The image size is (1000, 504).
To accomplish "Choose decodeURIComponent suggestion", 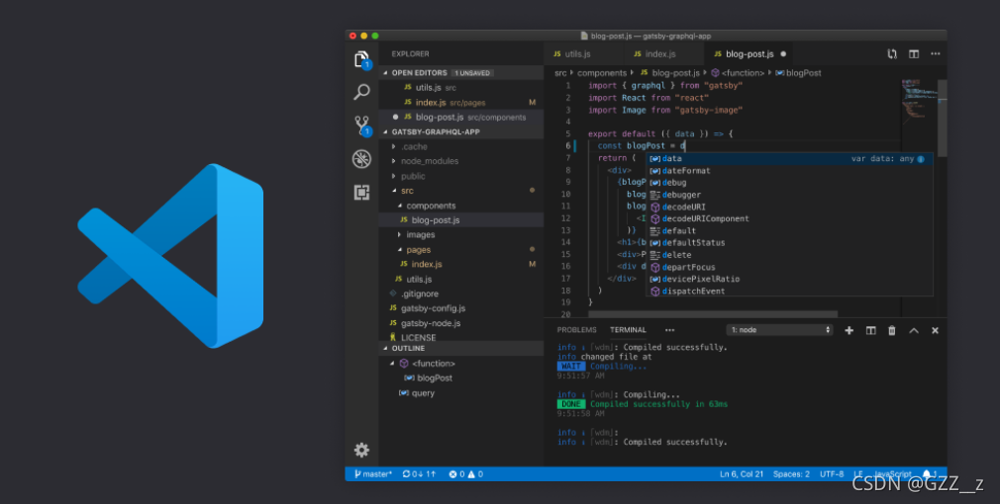I will click(789, 219).
